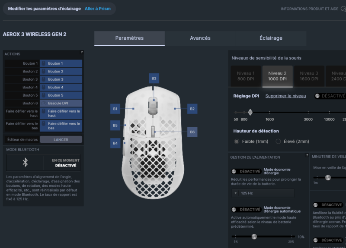Enable Mode économie d'énergie automatique toggle
Screen dimensions: 346x248
point(246,210)
